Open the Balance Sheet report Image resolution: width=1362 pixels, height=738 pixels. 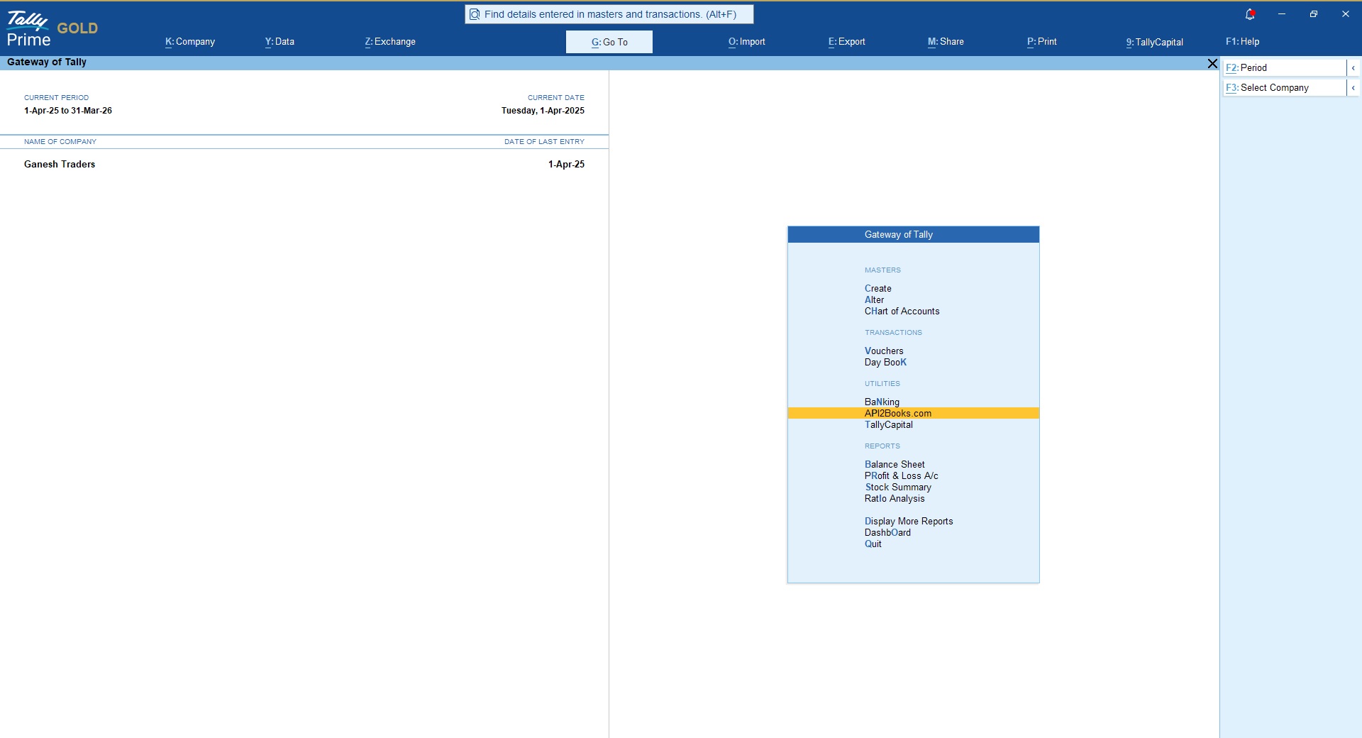895,464
